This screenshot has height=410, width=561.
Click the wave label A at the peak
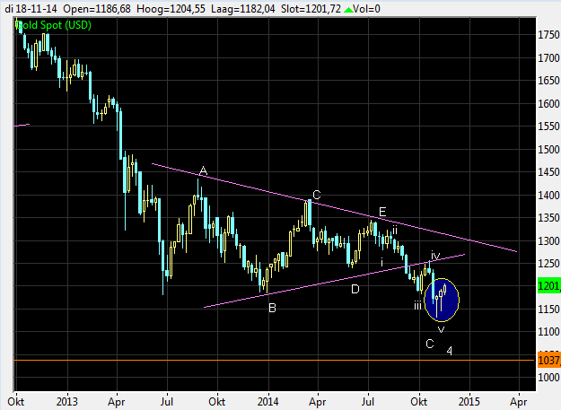click(x=204, y=171)
